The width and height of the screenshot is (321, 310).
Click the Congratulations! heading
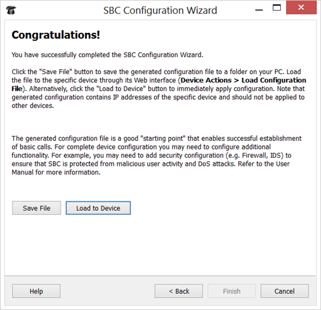coord(55,35)
